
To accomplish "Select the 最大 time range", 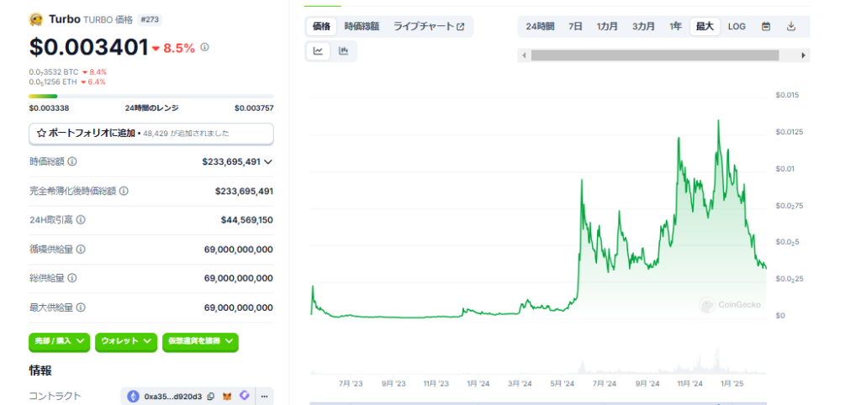I will (x=705, y=27).
